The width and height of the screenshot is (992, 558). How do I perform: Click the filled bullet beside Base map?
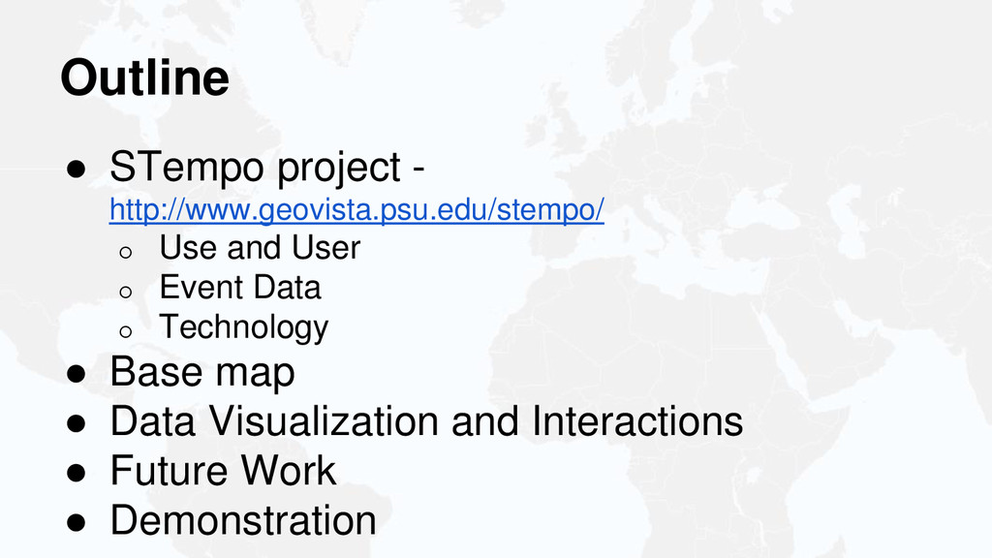[x=76, y=373]
